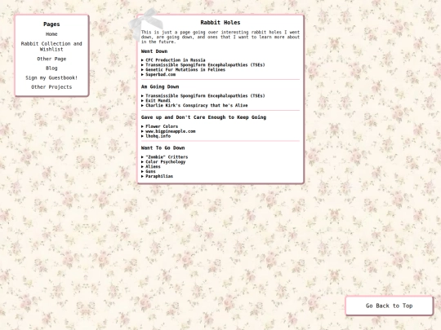Expand the CFC Production in Russia entry
The height and width of the screenshot is (330, 441).
(x=173, y=60)
